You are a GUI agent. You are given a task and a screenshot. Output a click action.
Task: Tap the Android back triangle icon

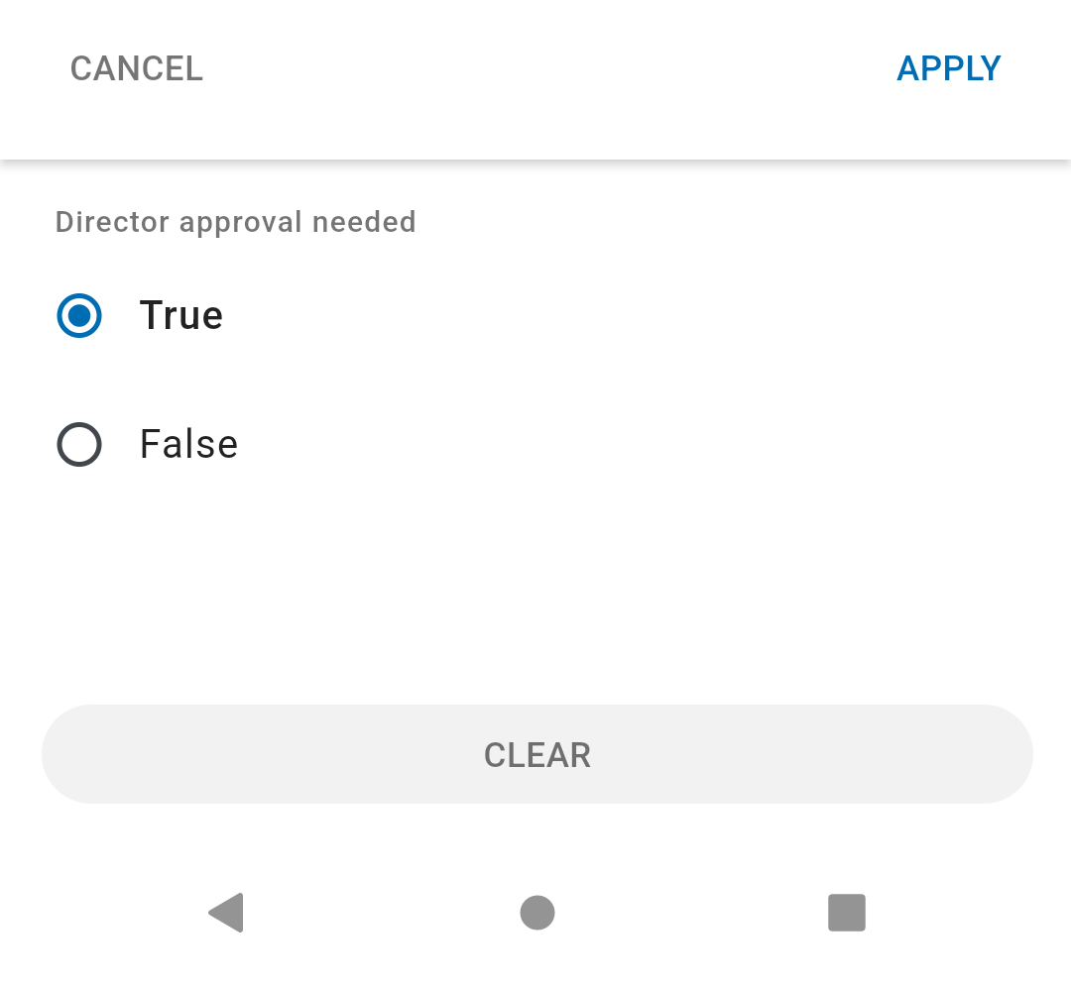[226, 913]
